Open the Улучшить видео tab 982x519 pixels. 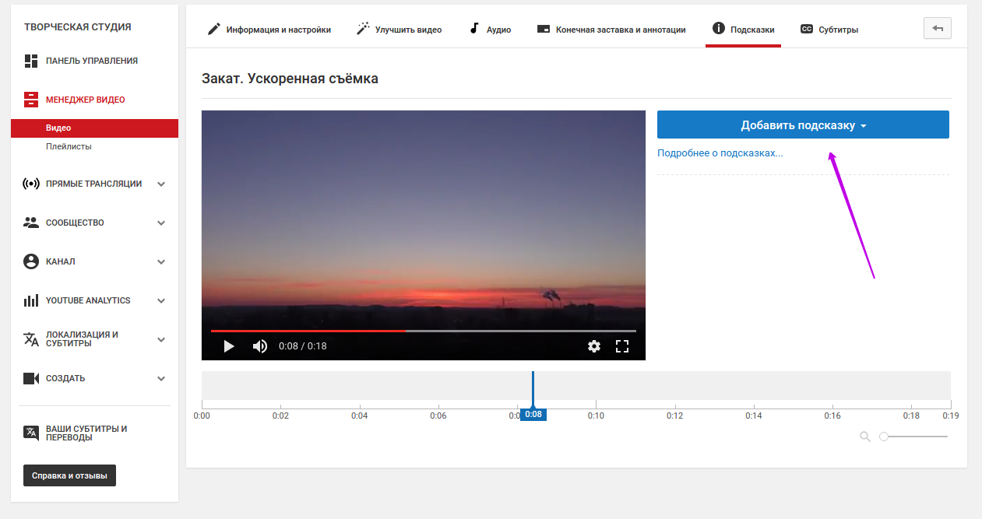399,30
